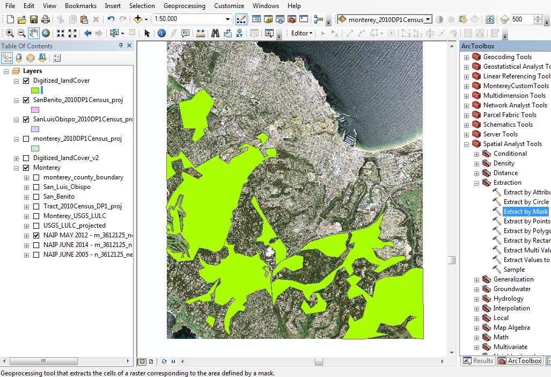This screenshot has width=551, height=377.
Task: Turn on NAIP JUNE 2014 layer
Action: click(x=36, y=245)
